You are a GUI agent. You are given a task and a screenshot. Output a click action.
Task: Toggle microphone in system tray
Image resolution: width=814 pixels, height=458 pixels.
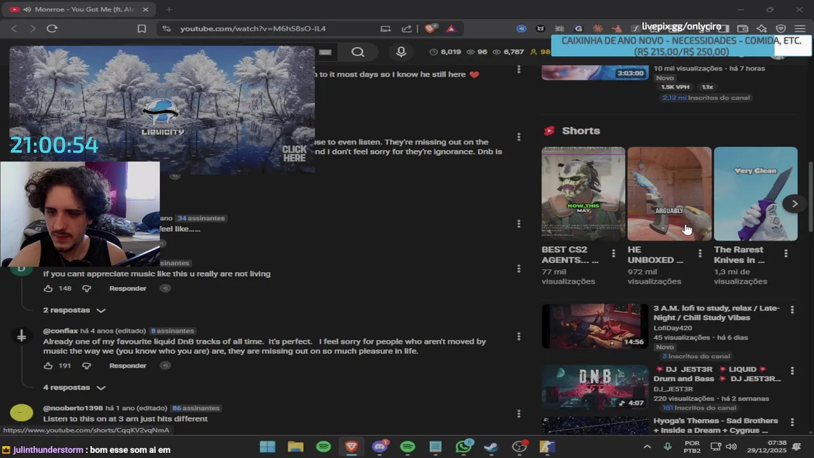click(x=668, y=447)
